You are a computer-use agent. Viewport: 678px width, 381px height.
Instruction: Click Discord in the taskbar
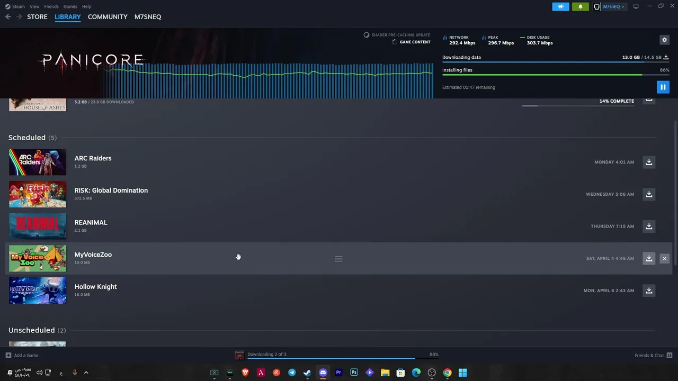tap(323, 373)
